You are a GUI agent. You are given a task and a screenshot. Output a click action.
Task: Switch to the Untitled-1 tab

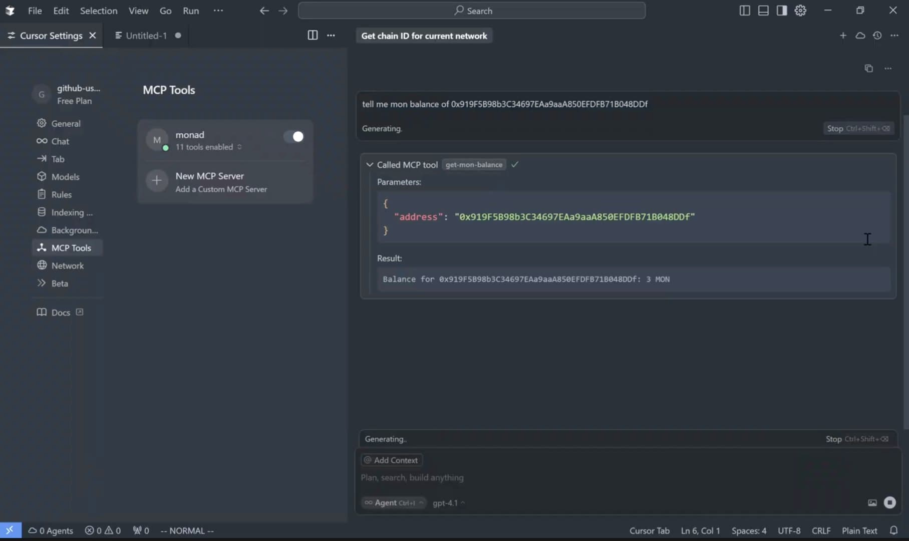tap(146, 36)
